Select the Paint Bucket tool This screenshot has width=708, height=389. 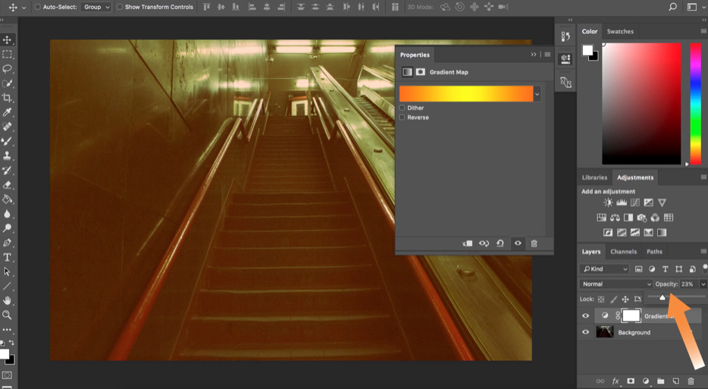point(8,199)
